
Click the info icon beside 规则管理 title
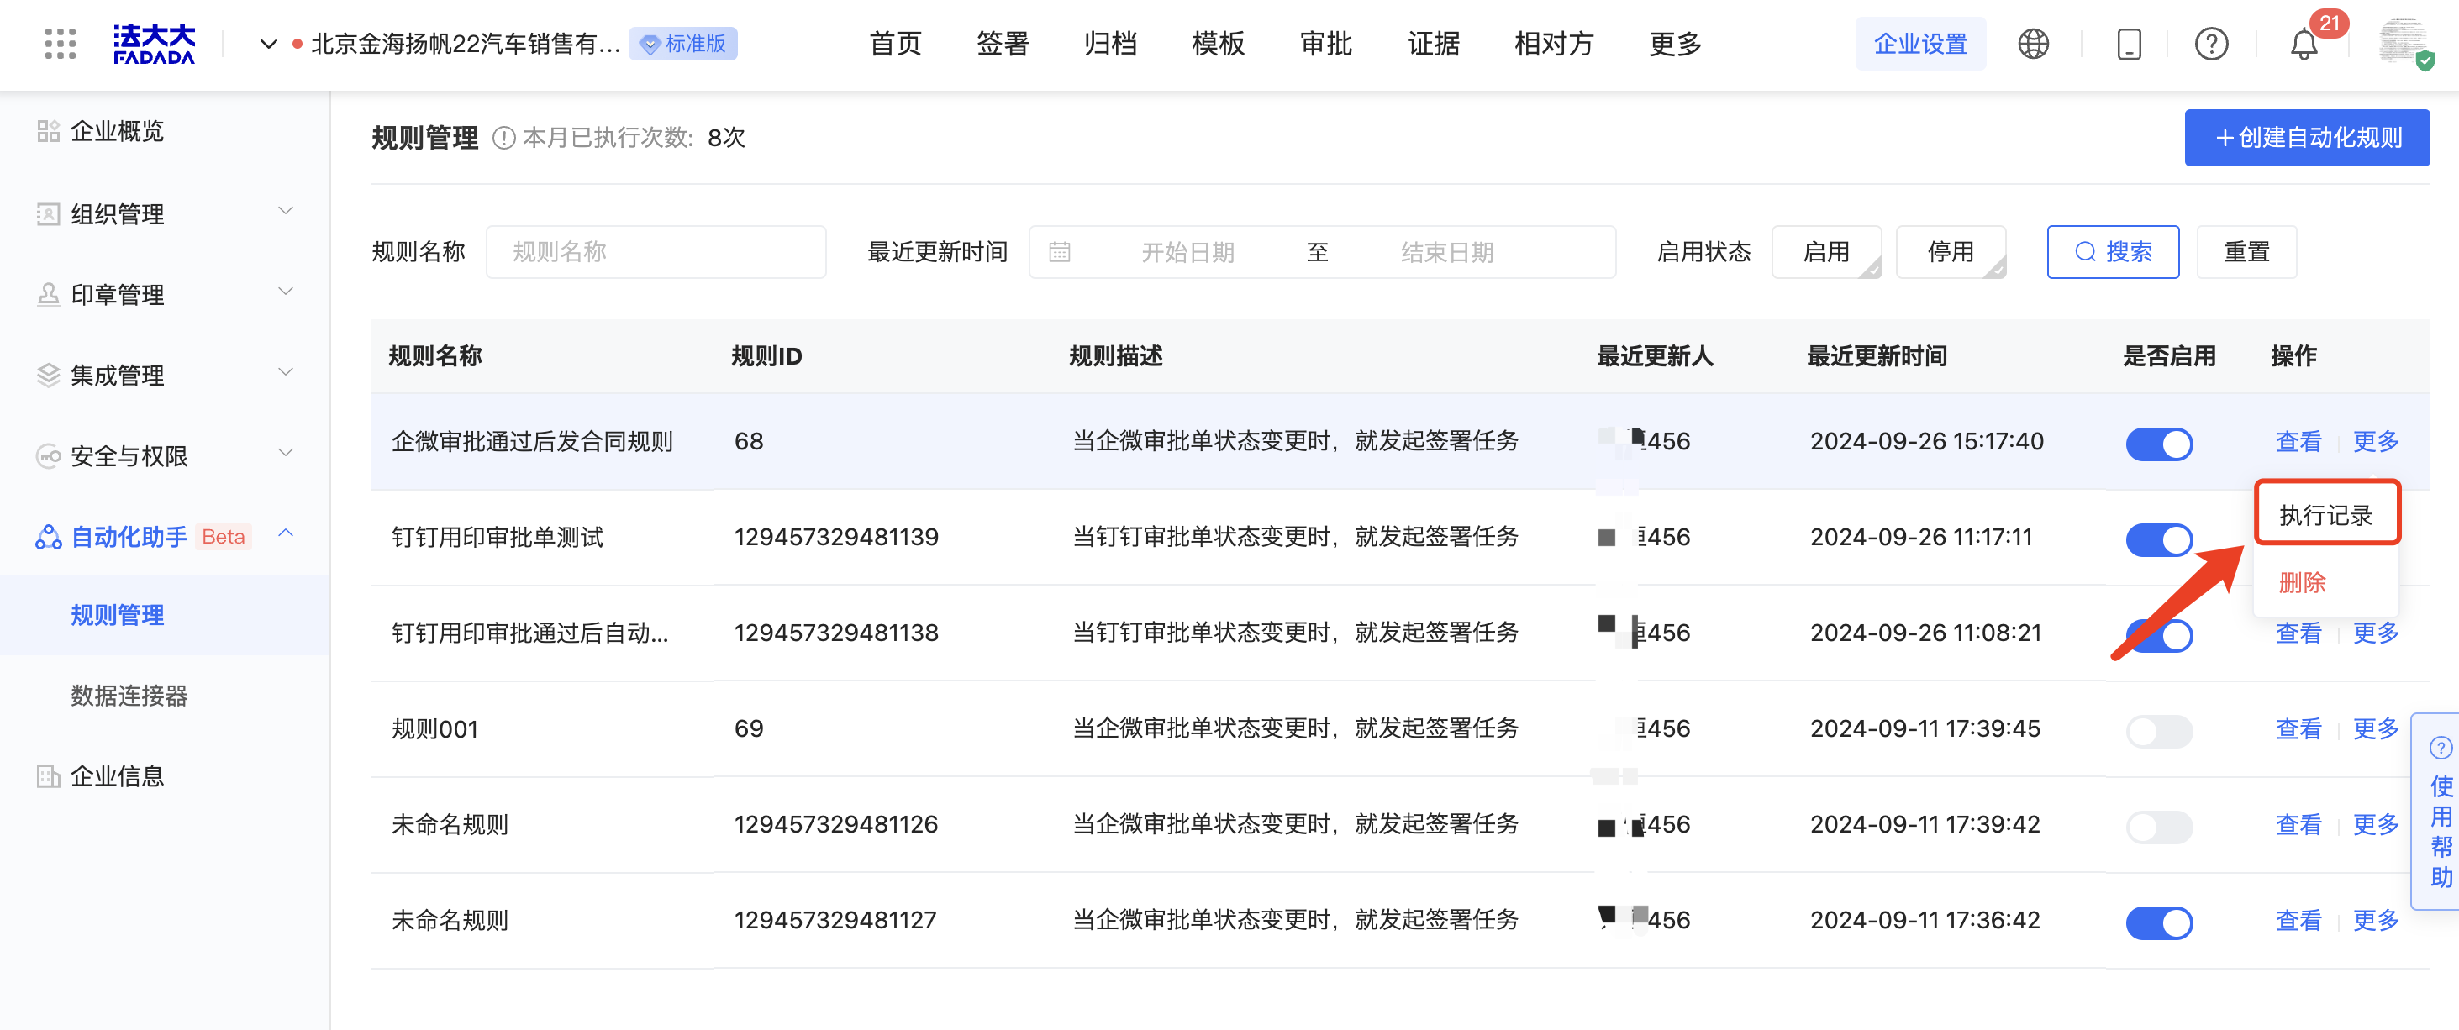click(x=503, y=139)
